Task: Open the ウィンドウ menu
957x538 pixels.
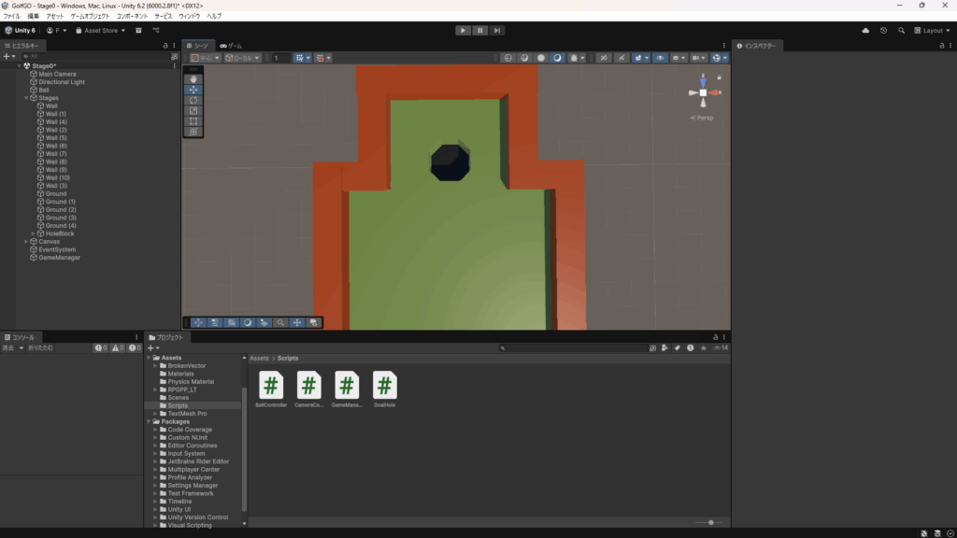Action: 189,16
